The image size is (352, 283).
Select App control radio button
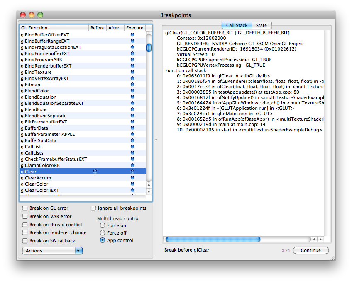(103, 240)
